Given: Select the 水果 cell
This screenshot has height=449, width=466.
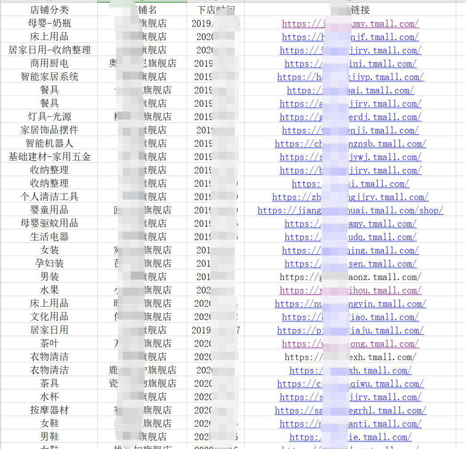Looking at the screenshot, I should click(49, 290).
